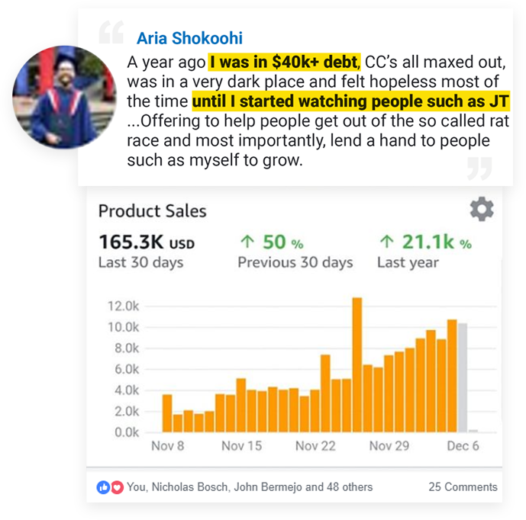Click the Product Sales heading
Viewport: 526px width, 520px height.
[x=153, y=211]
